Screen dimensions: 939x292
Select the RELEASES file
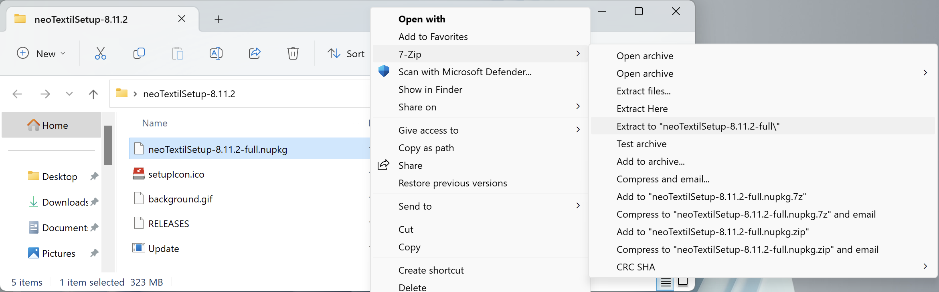pyautogui.click(x=169, y=224)
